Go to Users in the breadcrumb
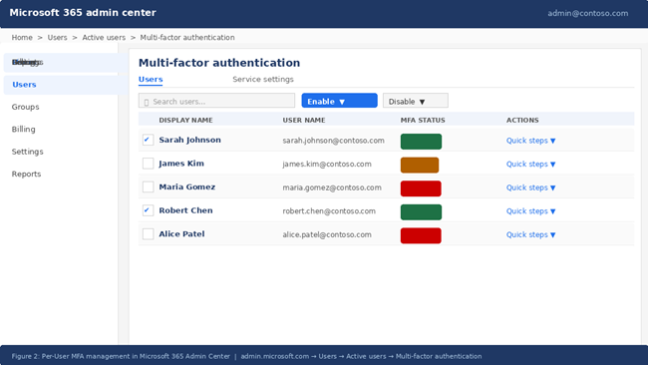Image resolution: width=648 pixels, height=365 pixels. [57, 38]
